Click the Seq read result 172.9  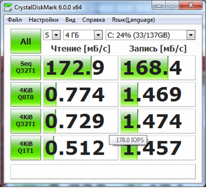pos(80,67)
